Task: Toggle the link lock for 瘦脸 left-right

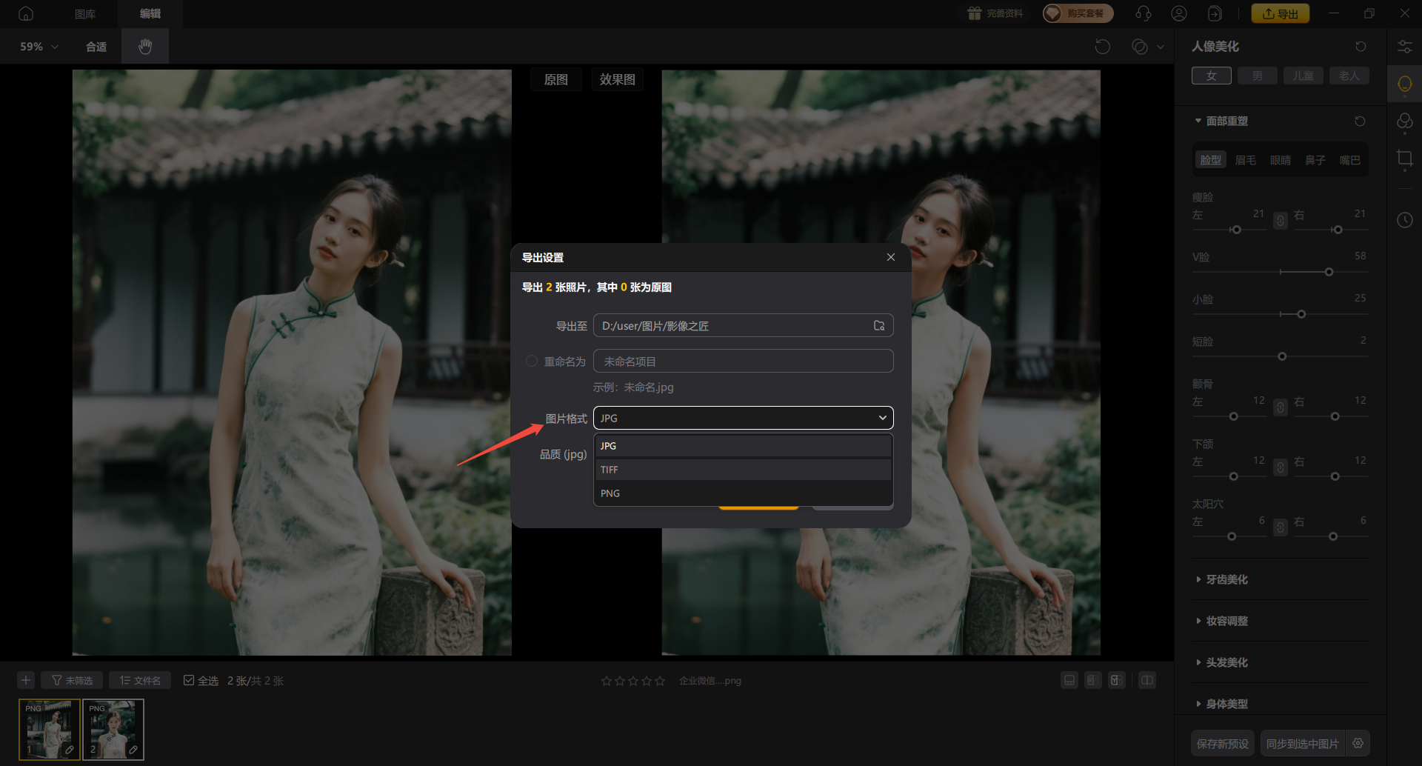Action: tap(1280, 222)
